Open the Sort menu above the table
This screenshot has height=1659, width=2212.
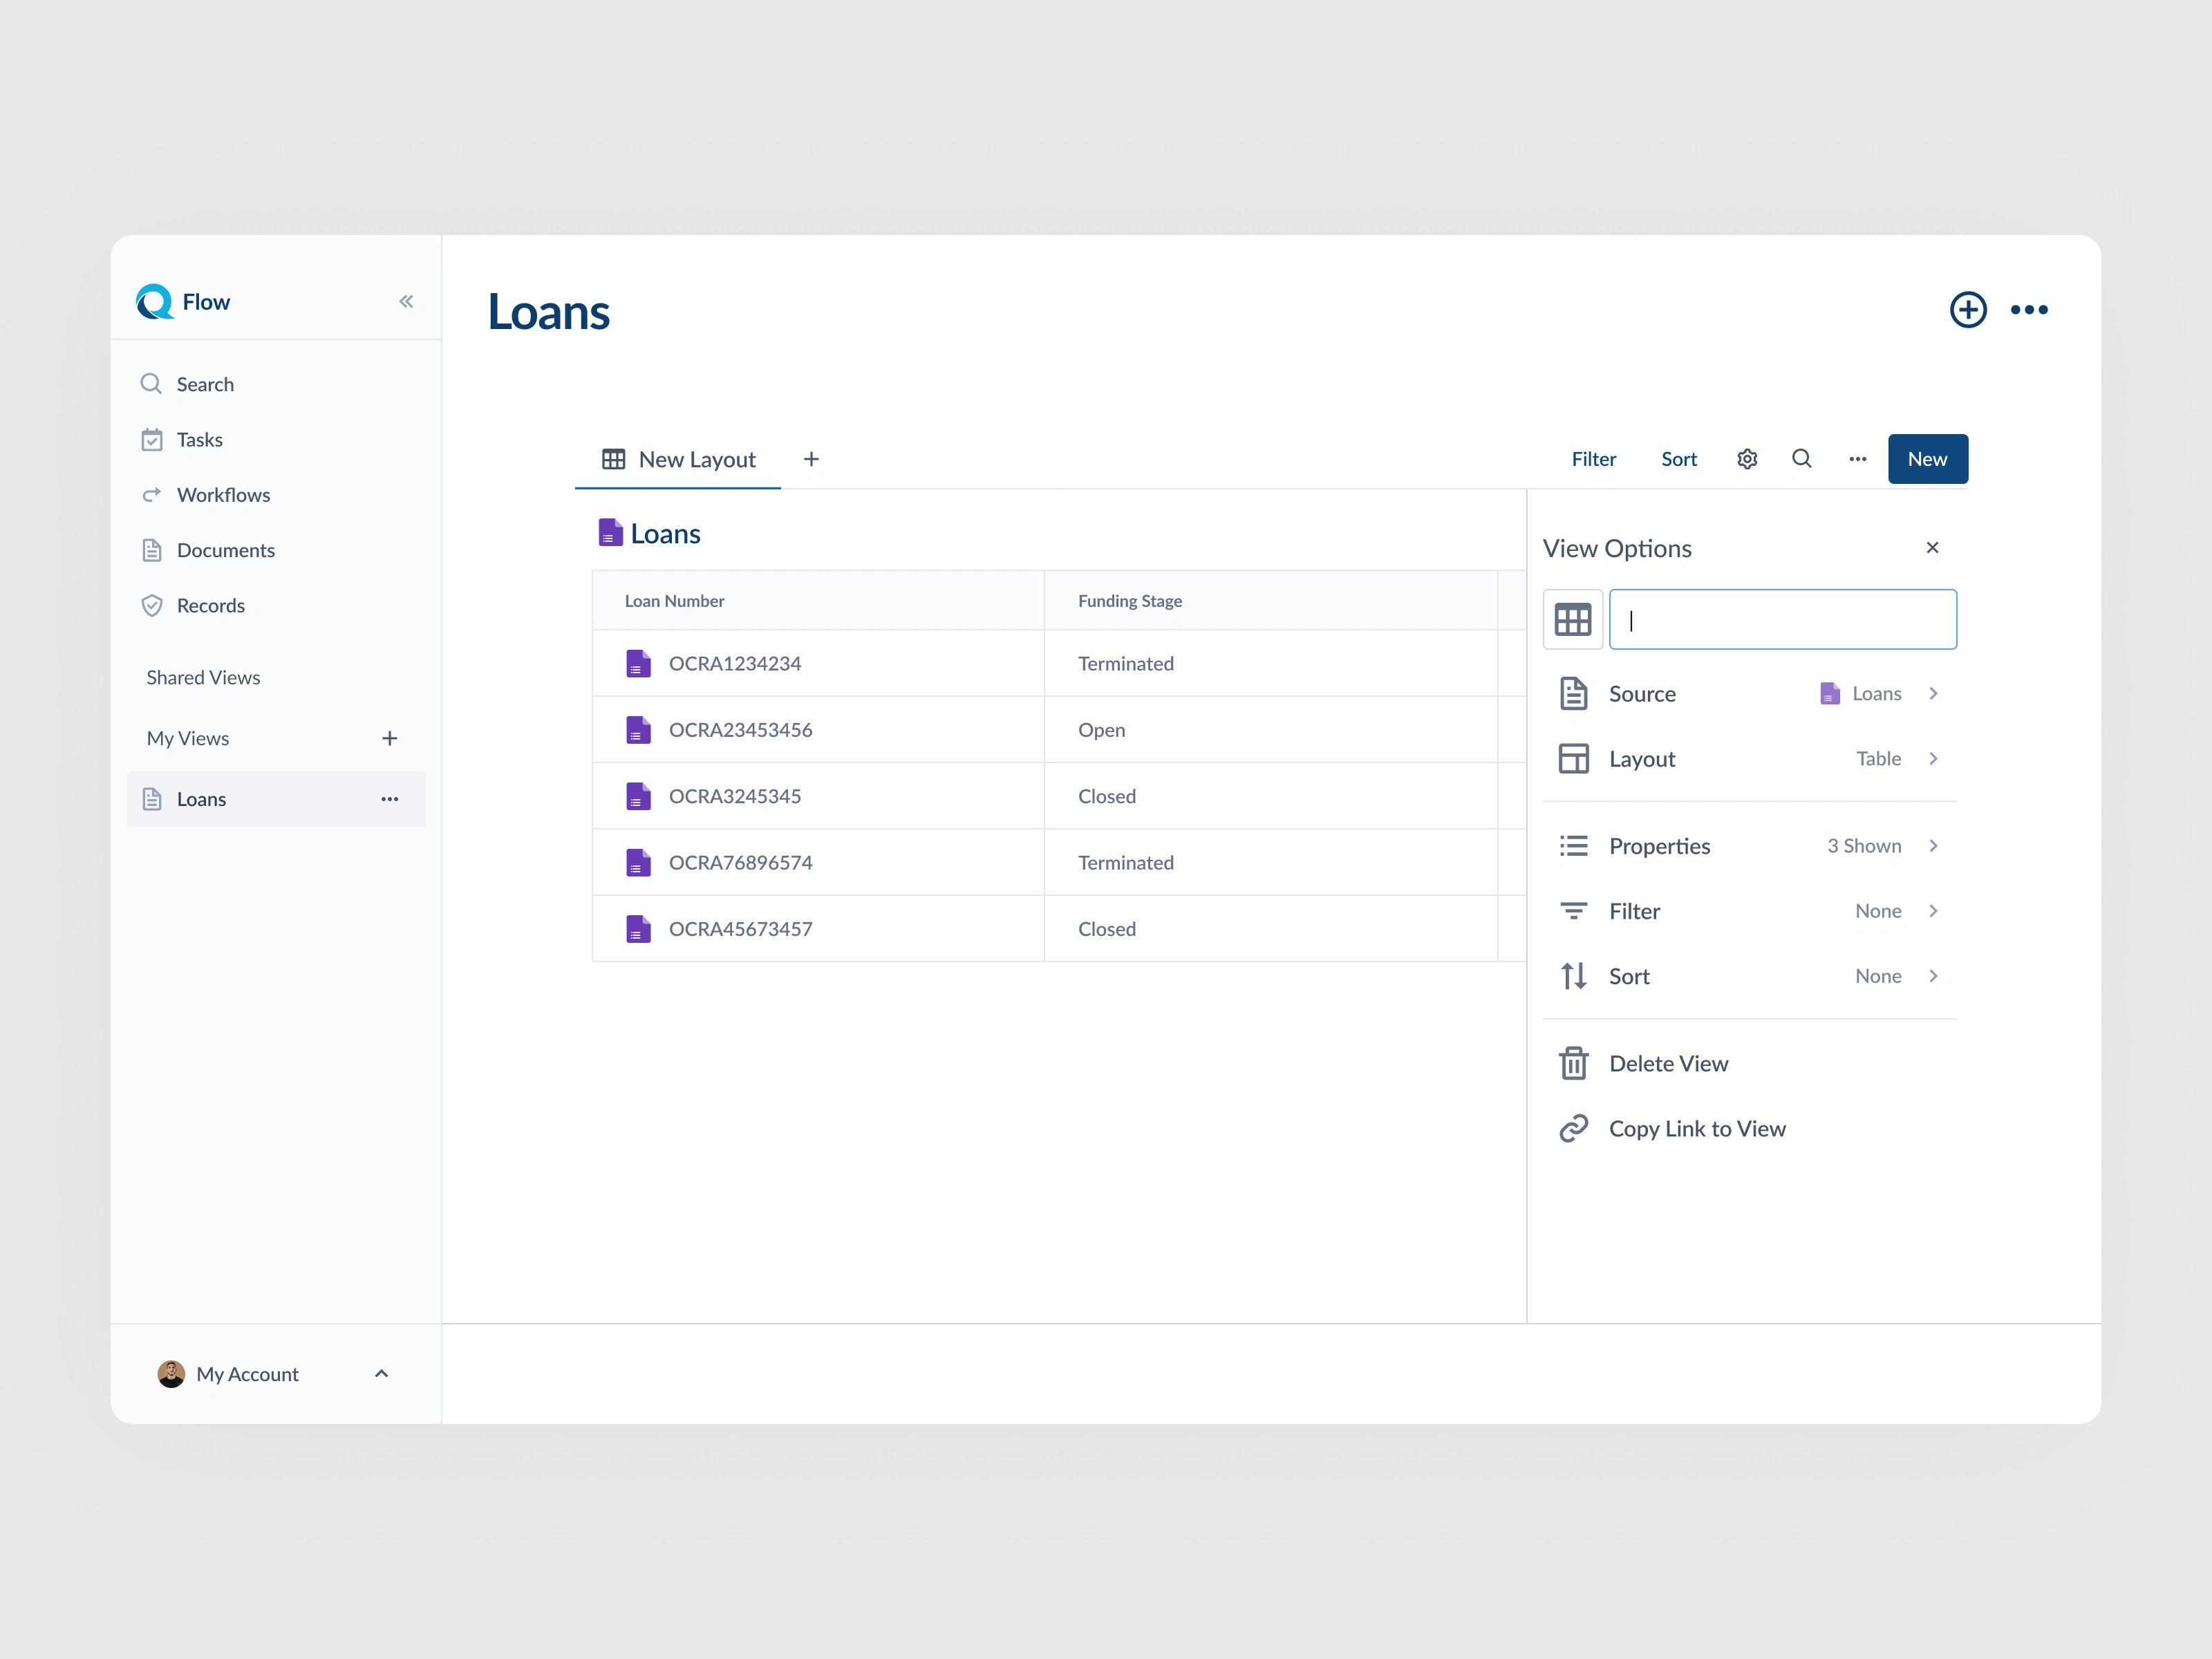click(1679, 459)
